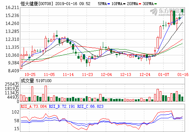Click the 10PMA legend label
This screenshot has height=132, width=189.
117,4
